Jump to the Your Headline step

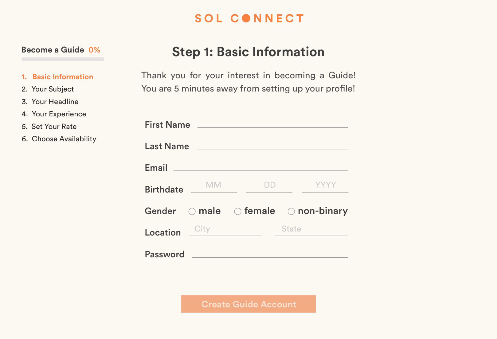[x=55, y=102]
